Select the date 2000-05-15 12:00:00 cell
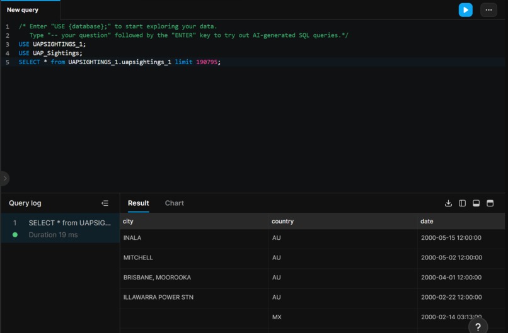The image size is (508, 333). [x=461, y=238]
